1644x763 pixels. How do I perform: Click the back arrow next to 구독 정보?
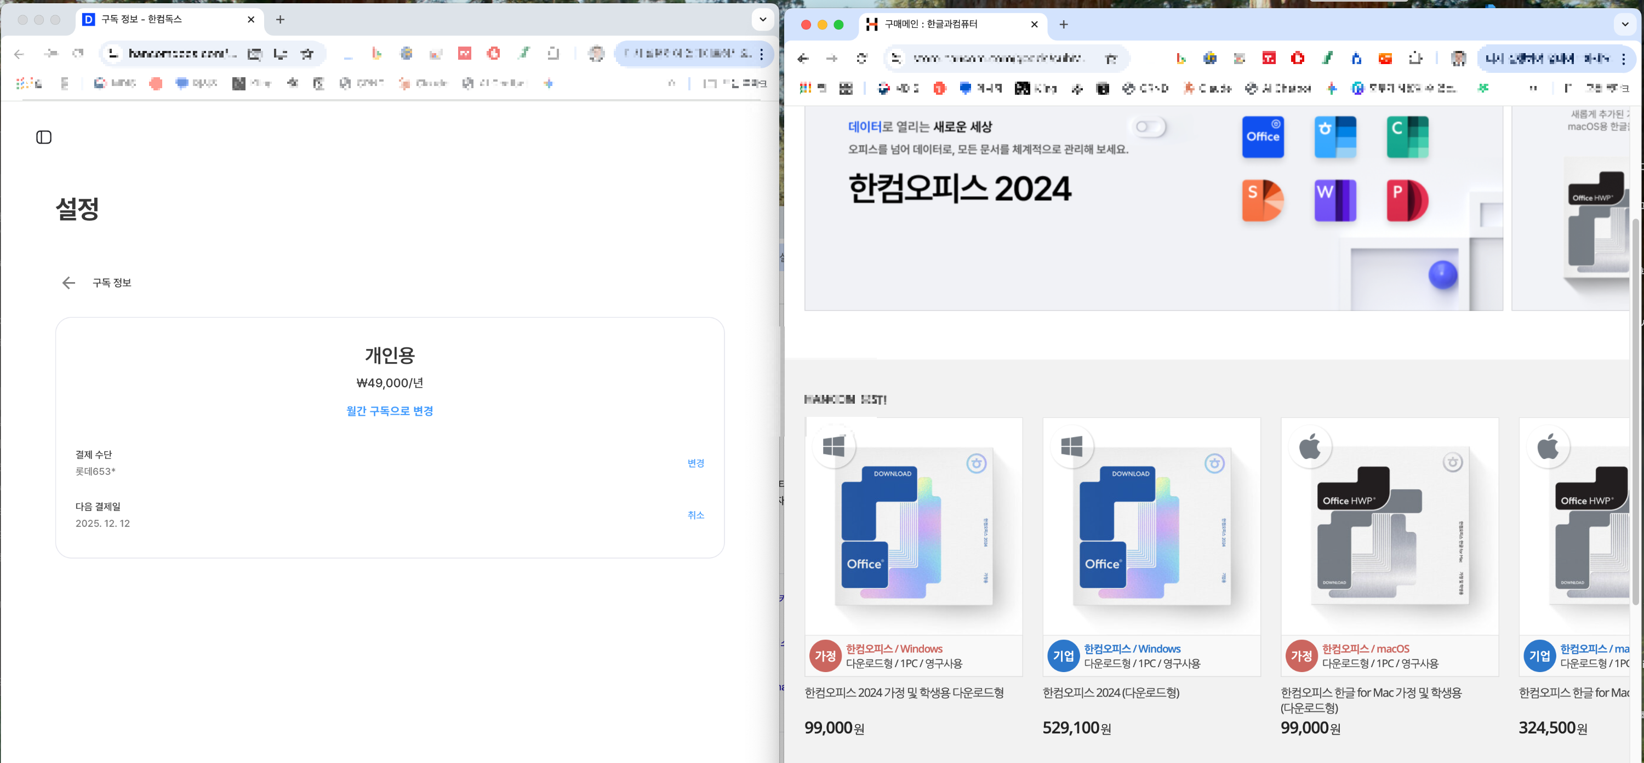coord(68,283)
